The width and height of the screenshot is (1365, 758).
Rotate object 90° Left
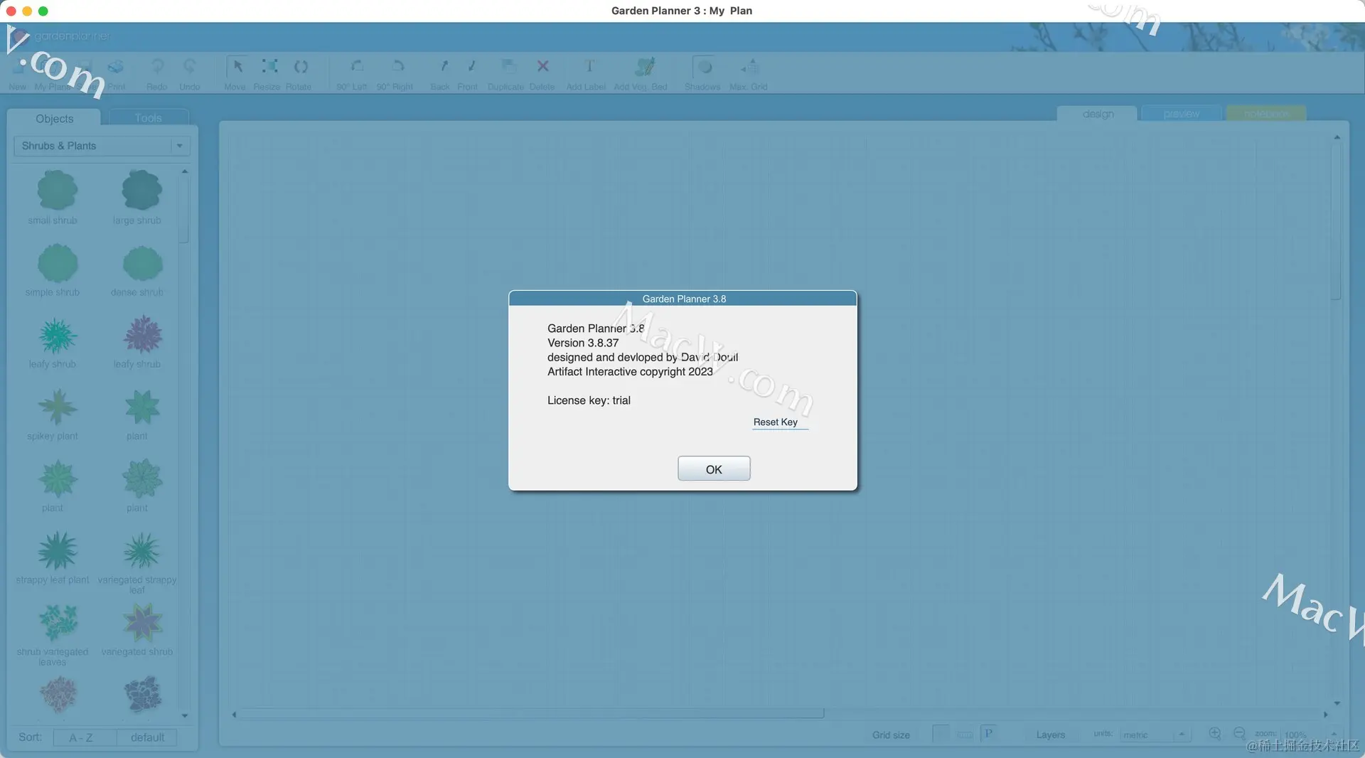coord(353,73)
